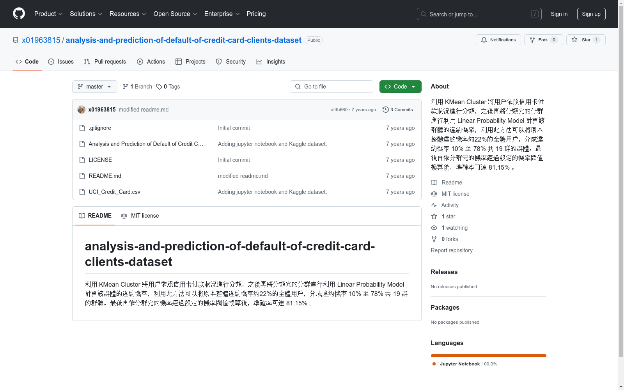This screenshot has height=390, width=624.
Task: Open the README heading anchor analysis-and-prediction title
Action: coord(230,254)
